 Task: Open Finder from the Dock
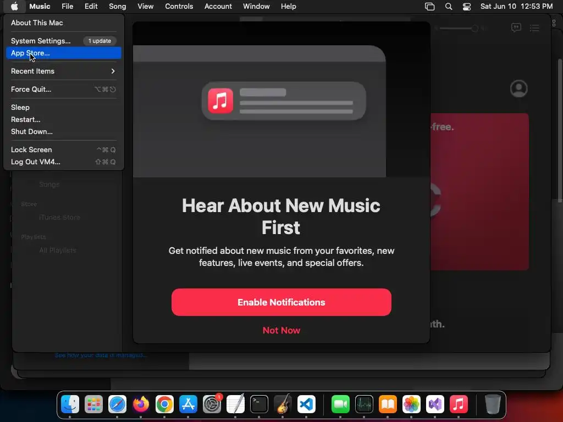pos(70,404)
